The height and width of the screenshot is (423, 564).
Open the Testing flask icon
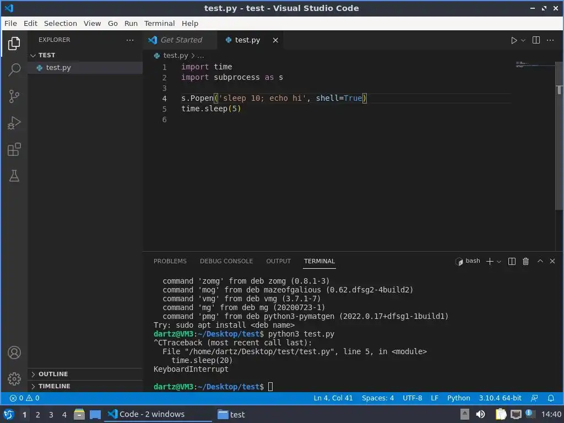point(14,176)
